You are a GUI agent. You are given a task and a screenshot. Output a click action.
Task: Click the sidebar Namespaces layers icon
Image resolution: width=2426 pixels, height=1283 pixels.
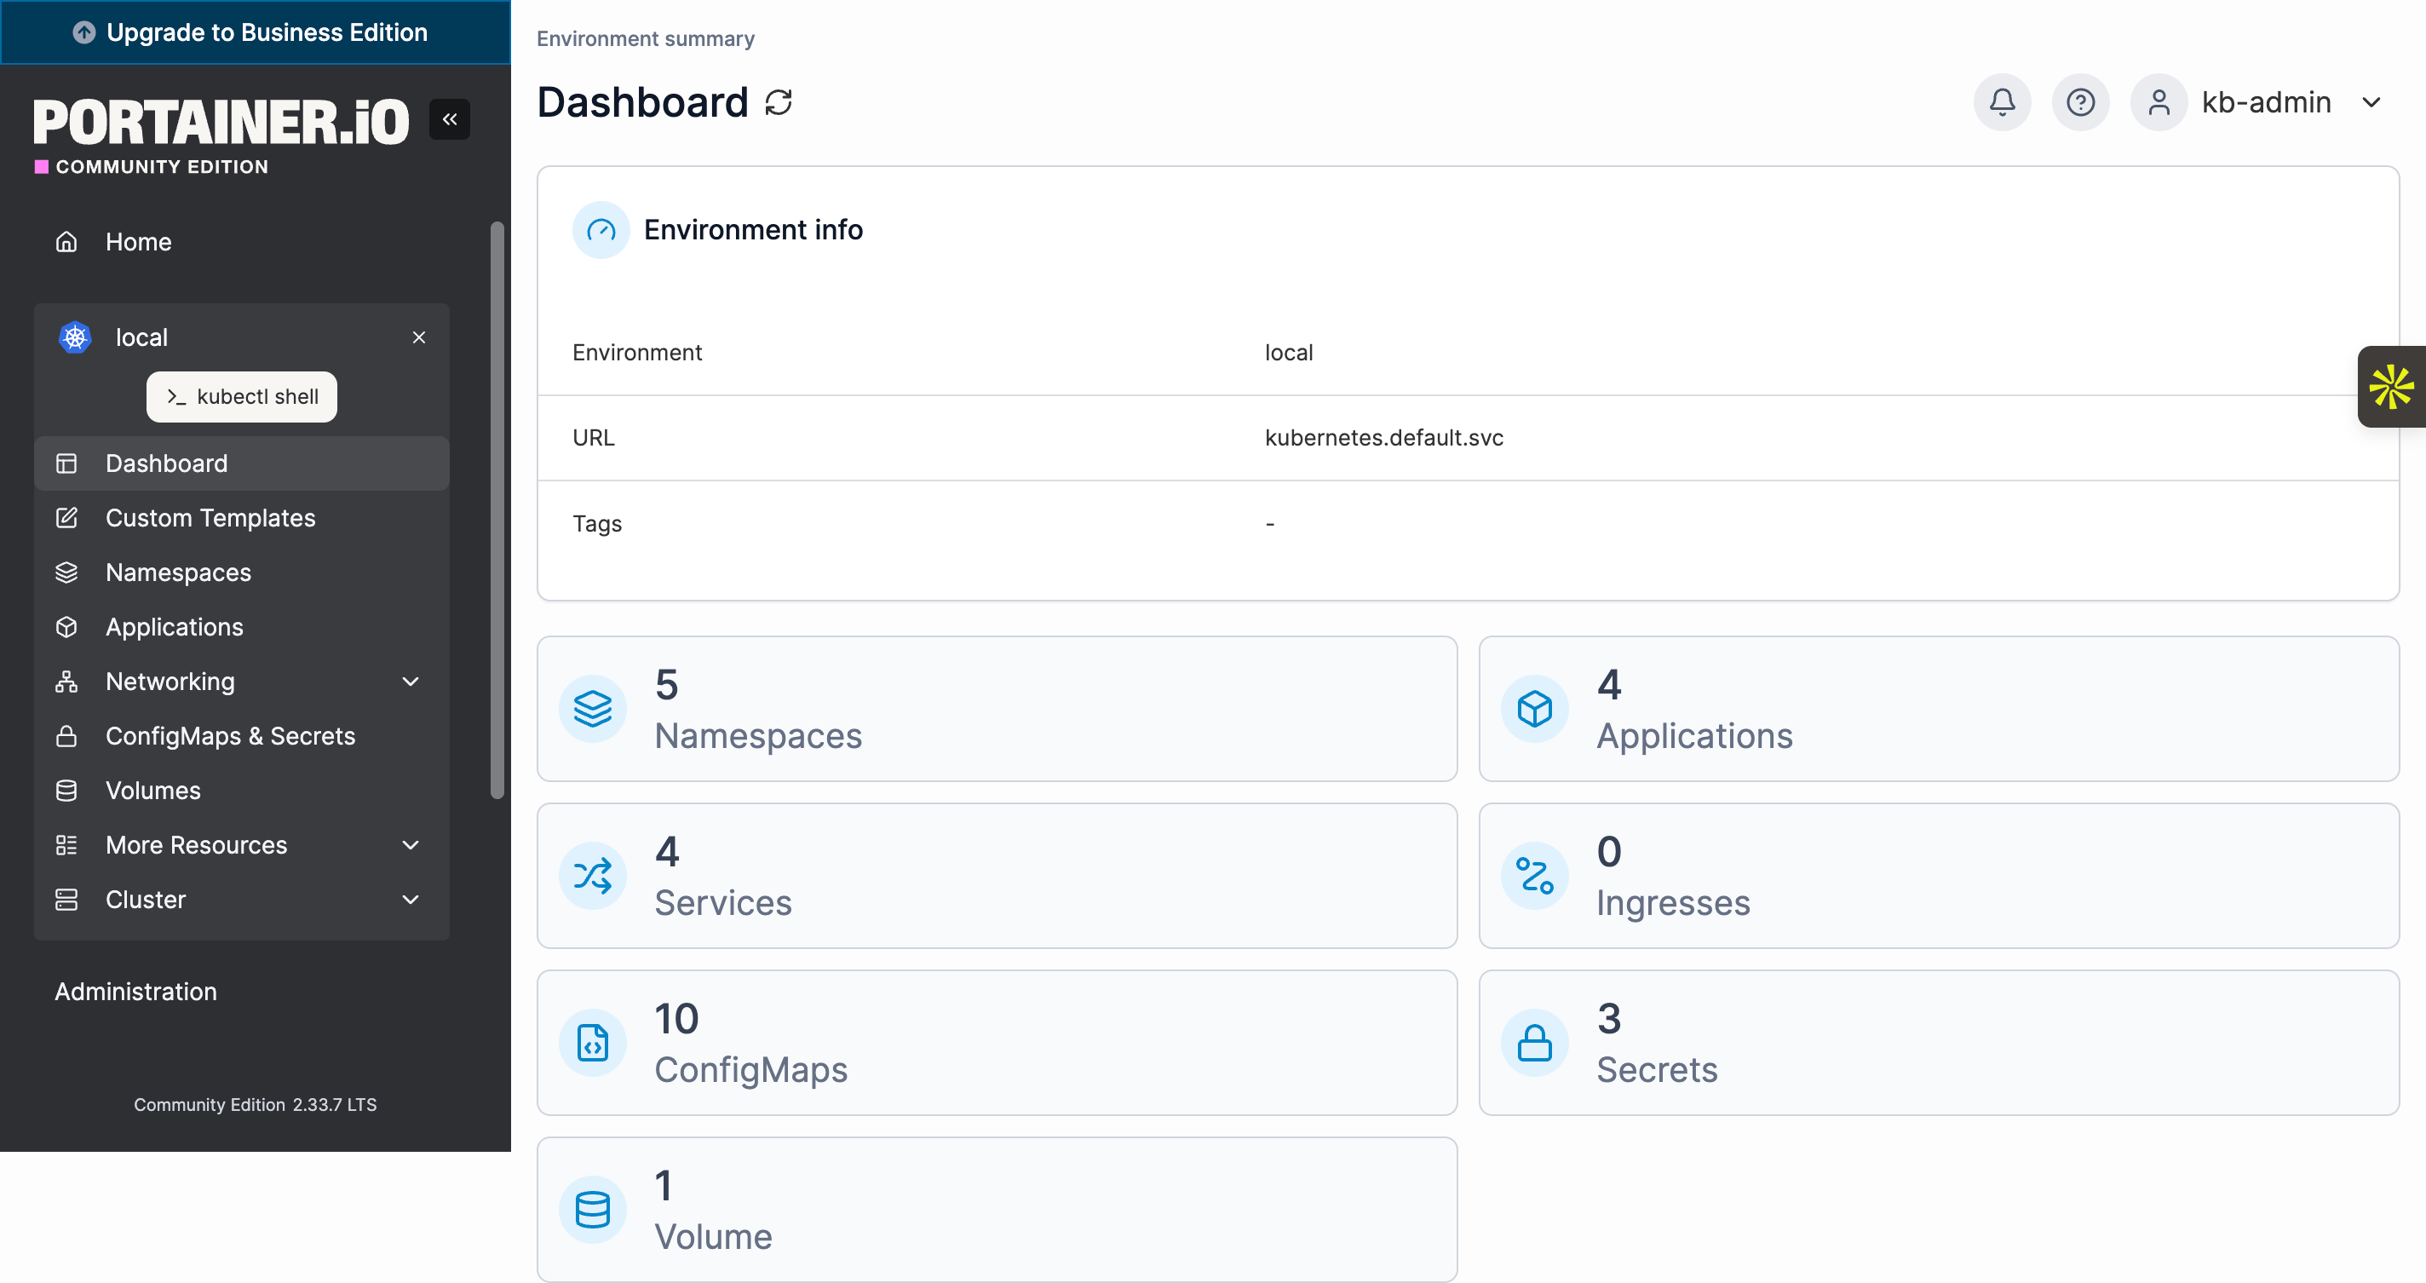66,572
